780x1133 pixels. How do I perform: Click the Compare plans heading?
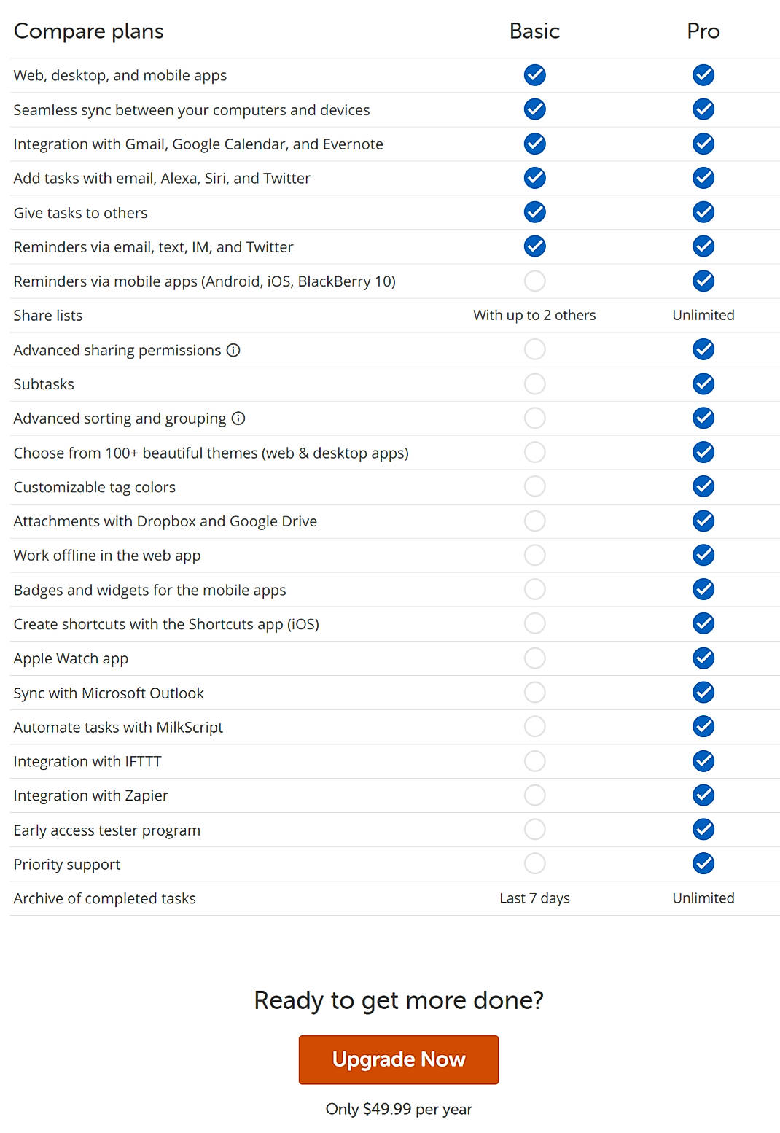[87, 31]
